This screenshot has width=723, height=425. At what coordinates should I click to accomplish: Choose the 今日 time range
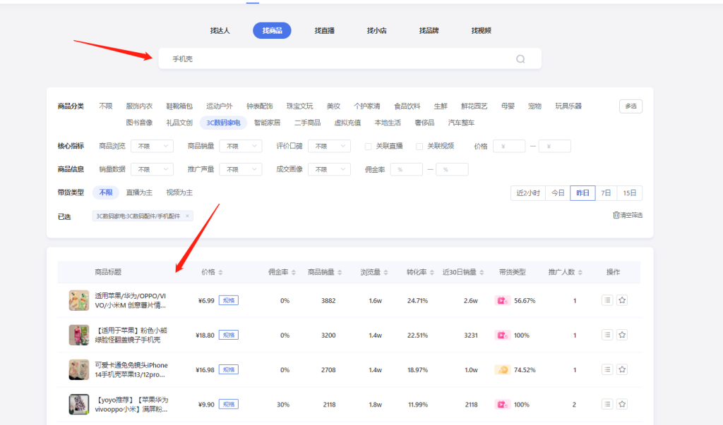click(x=558, y=193)
